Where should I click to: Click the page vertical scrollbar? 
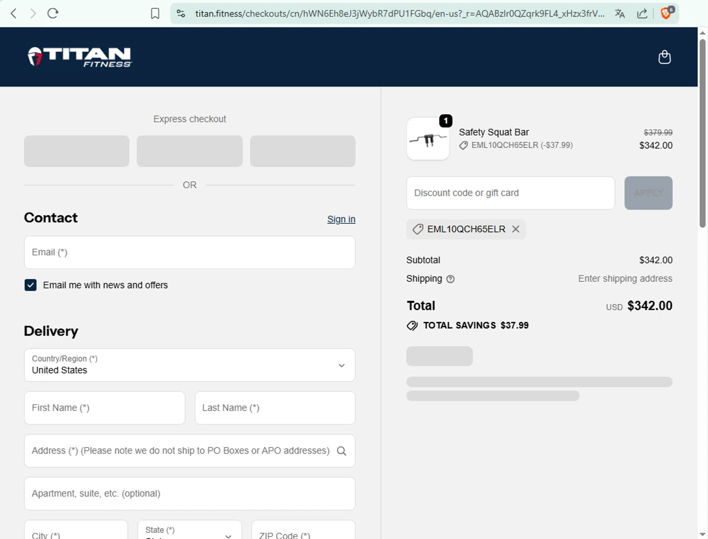(703, 134)
